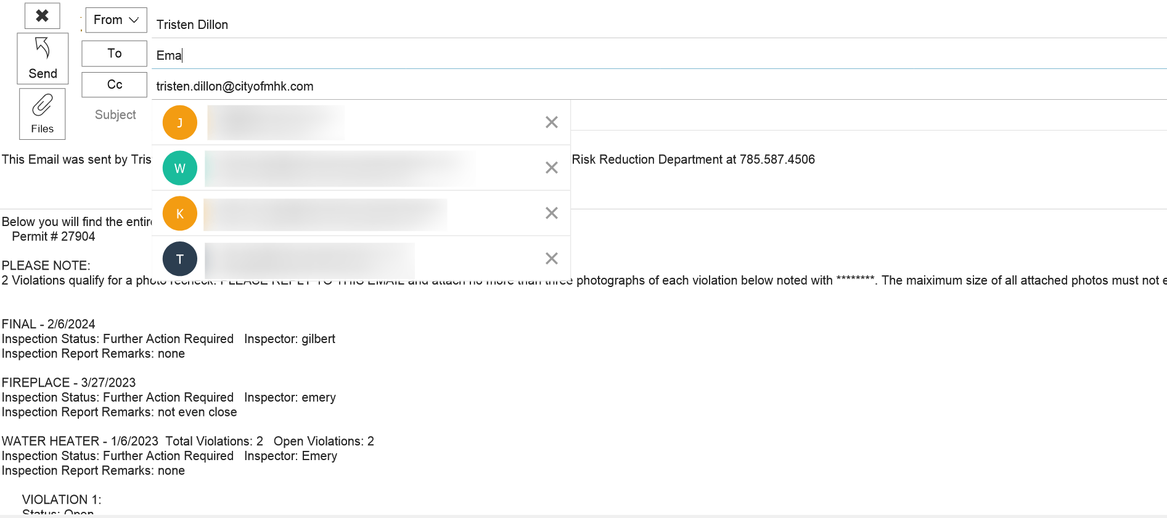Image resolution: width=1167 pixels, height=518 pixels.
Task: Click the discard message X icon
Action: click(42, 15)
